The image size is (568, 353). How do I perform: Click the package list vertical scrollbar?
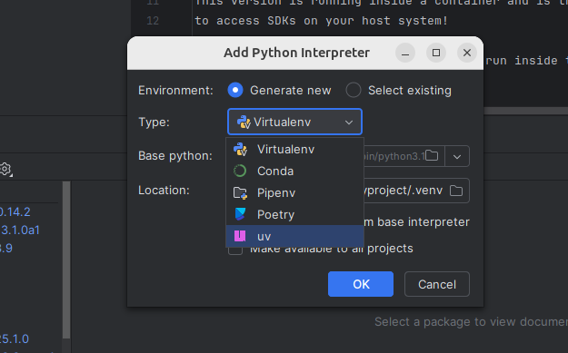[66, 260]
